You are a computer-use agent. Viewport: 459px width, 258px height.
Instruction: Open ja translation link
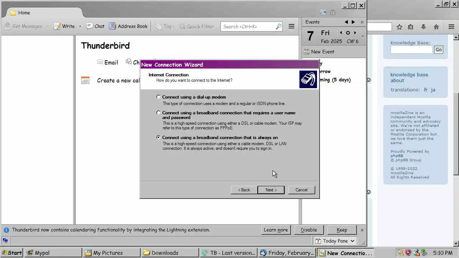433,90
